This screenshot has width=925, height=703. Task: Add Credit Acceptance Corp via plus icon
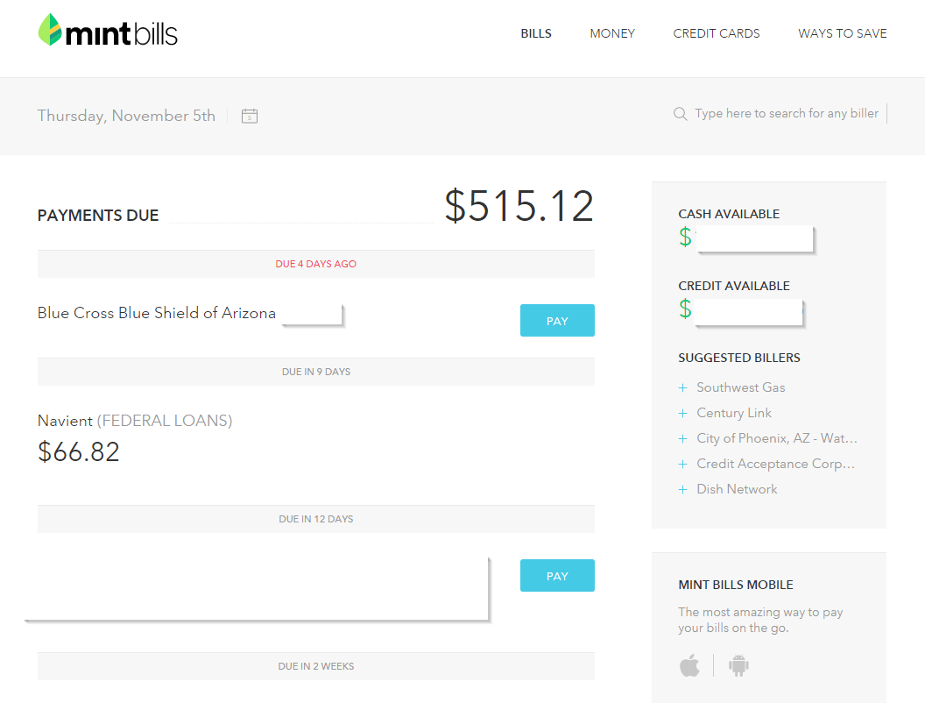682,464
